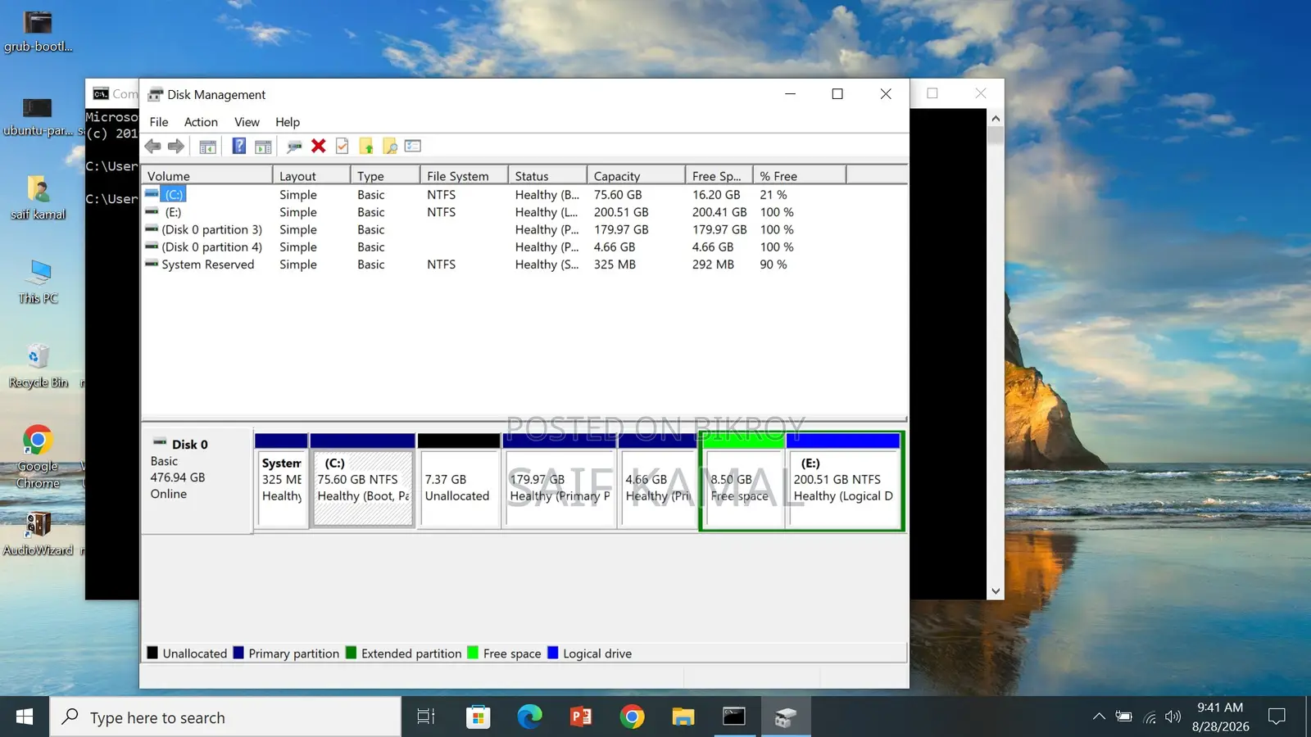
Task: Click the folder with magnifier icon
Action: [390, 147]
